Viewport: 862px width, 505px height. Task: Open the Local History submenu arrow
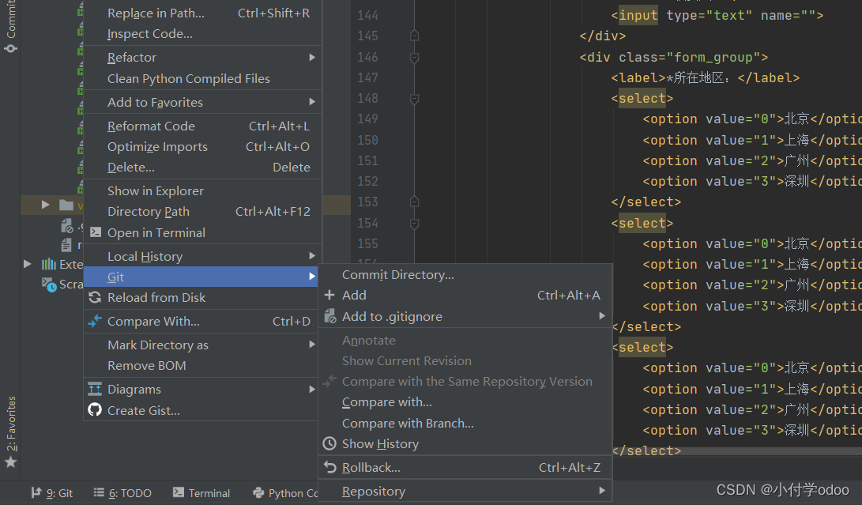click(x=312, y=256)
